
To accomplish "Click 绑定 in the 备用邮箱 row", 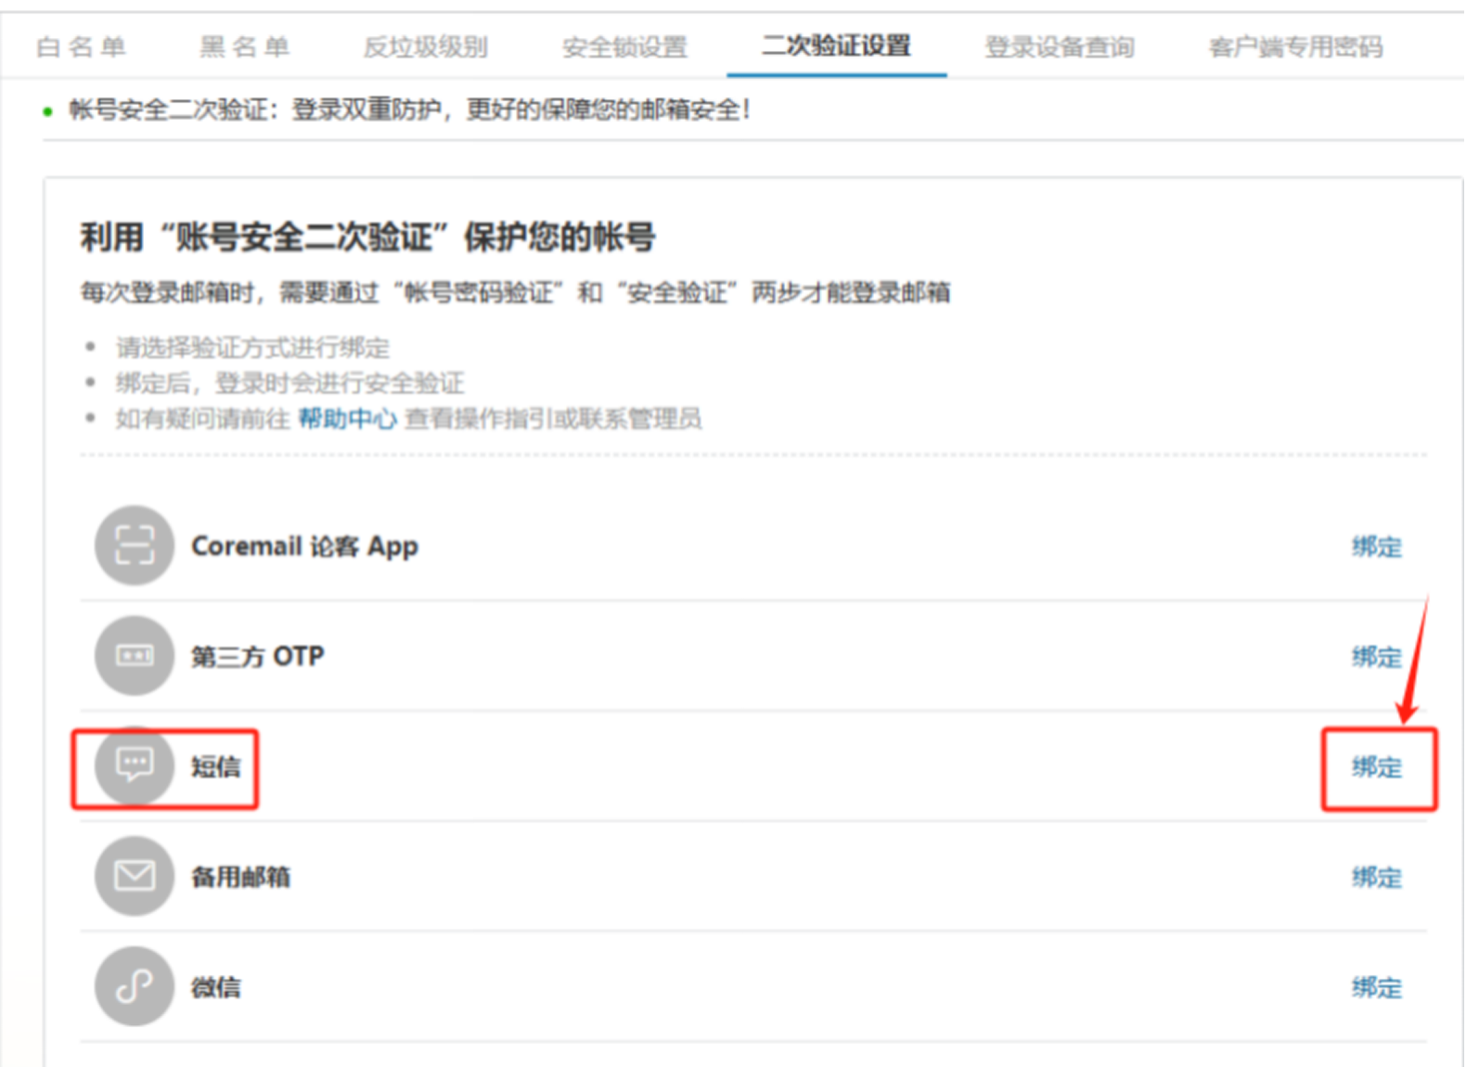I will tap(1376, 877).
